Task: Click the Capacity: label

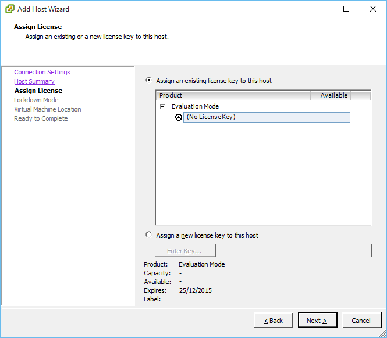Action: point(157,273)
